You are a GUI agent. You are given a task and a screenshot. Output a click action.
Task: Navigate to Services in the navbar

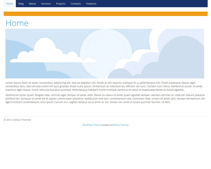click(46, 4)
